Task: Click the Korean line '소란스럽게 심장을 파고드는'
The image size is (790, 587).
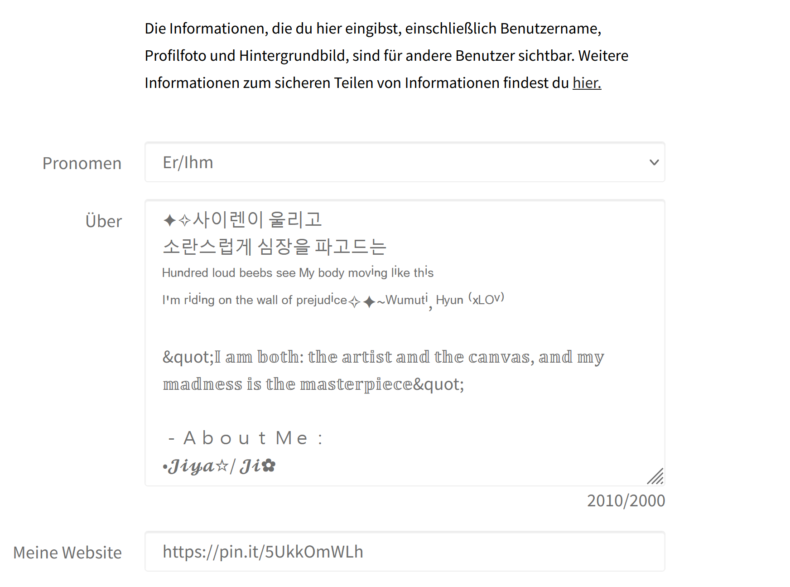Action: [x=275, y=247]
